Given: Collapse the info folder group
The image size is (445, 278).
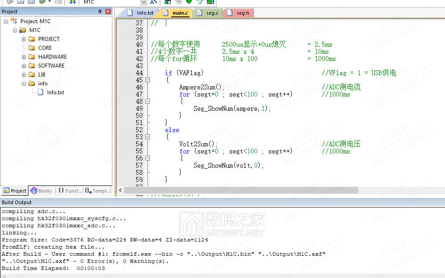Looking at the screenshot, I should click(x=24, y=84).
